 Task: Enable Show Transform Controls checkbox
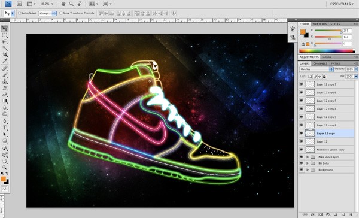tap(60, 13)
